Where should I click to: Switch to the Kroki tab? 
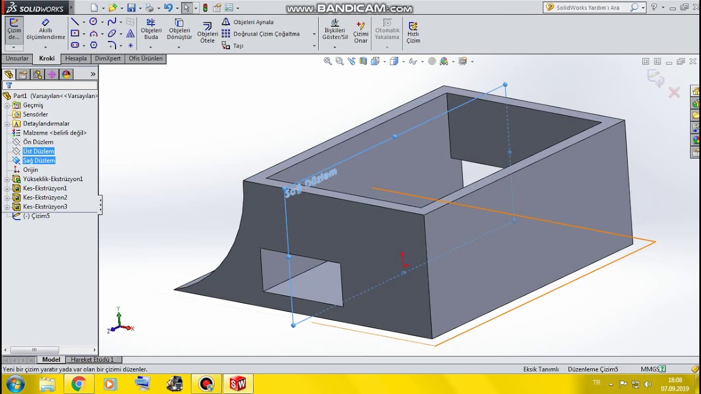click(x=47, y=59)
